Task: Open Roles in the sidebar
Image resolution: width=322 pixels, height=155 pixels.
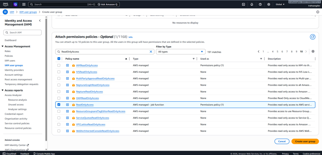Action: [x=8, y=51]
